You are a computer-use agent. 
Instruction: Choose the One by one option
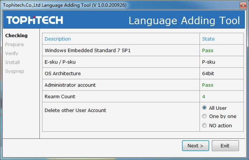(x=204, y=116)
